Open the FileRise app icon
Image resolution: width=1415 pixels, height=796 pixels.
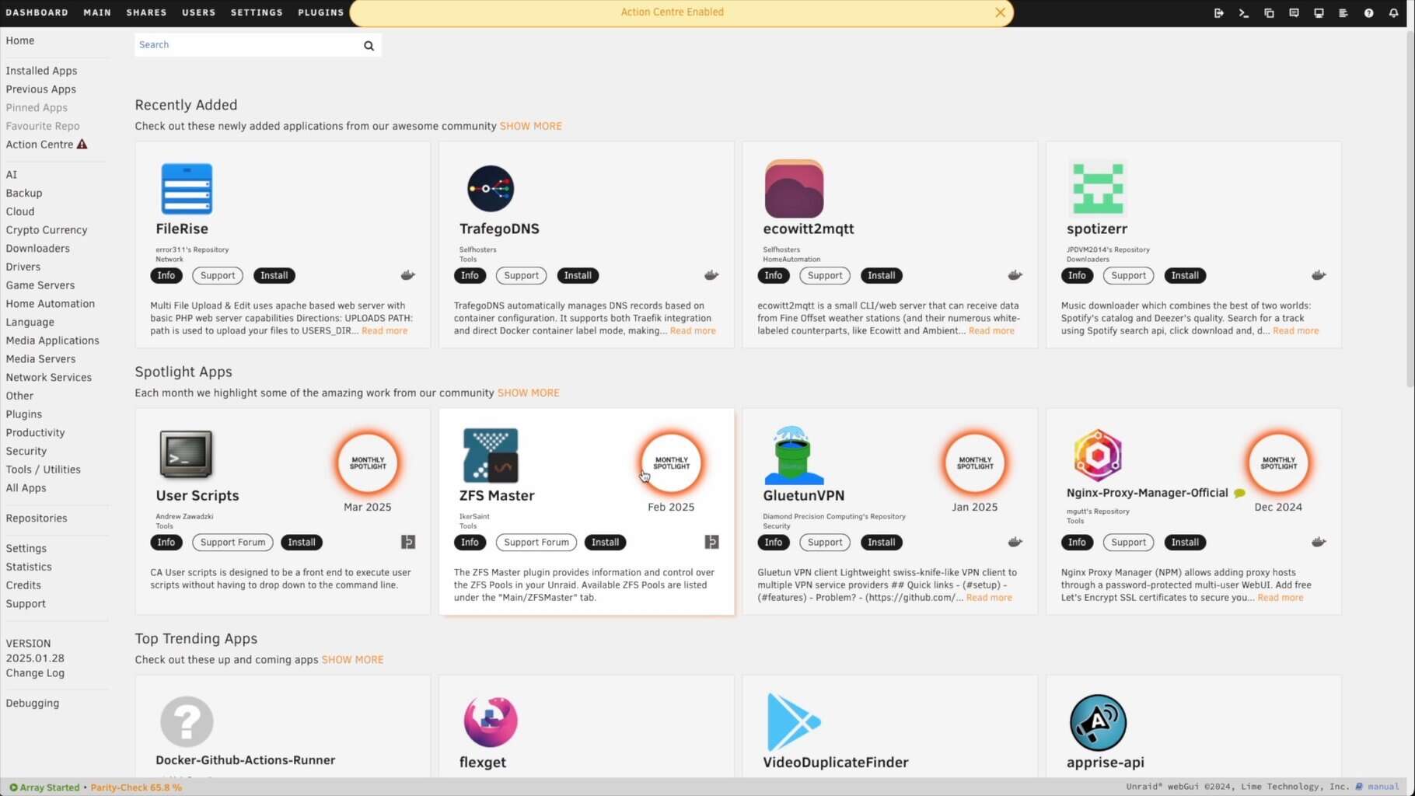(187, 189)
